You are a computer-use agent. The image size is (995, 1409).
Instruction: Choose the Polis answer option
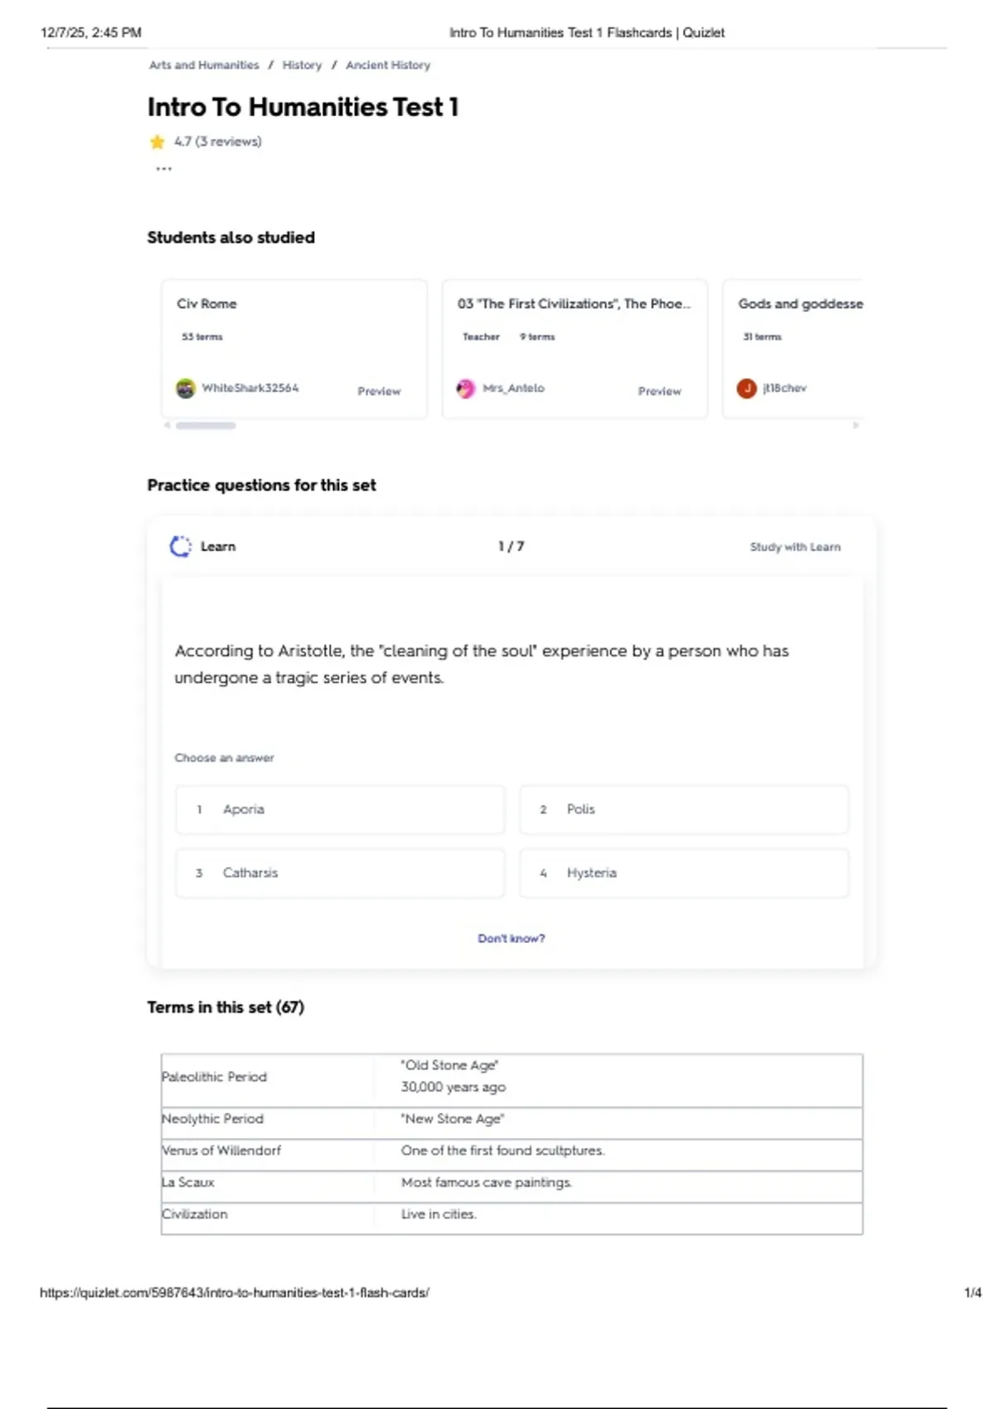[683, 810]
